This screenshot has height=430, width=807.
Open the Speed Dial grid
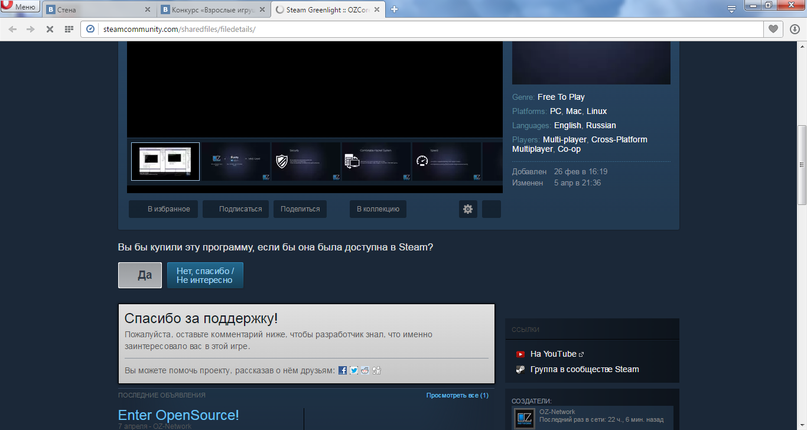(69, 29)
